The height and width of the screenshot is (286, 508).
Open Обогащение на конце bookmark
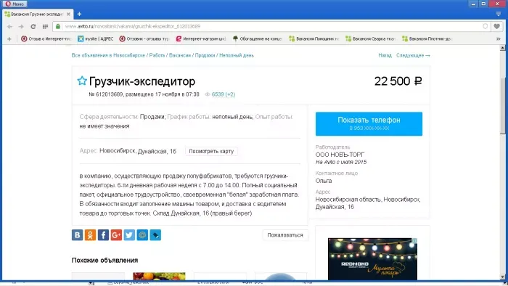coord(258,38)
